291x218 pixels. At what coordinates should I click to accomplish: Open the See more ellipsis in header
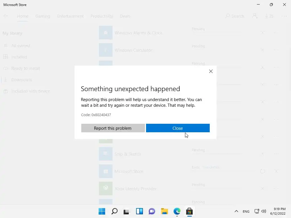(x=284, y=16)
